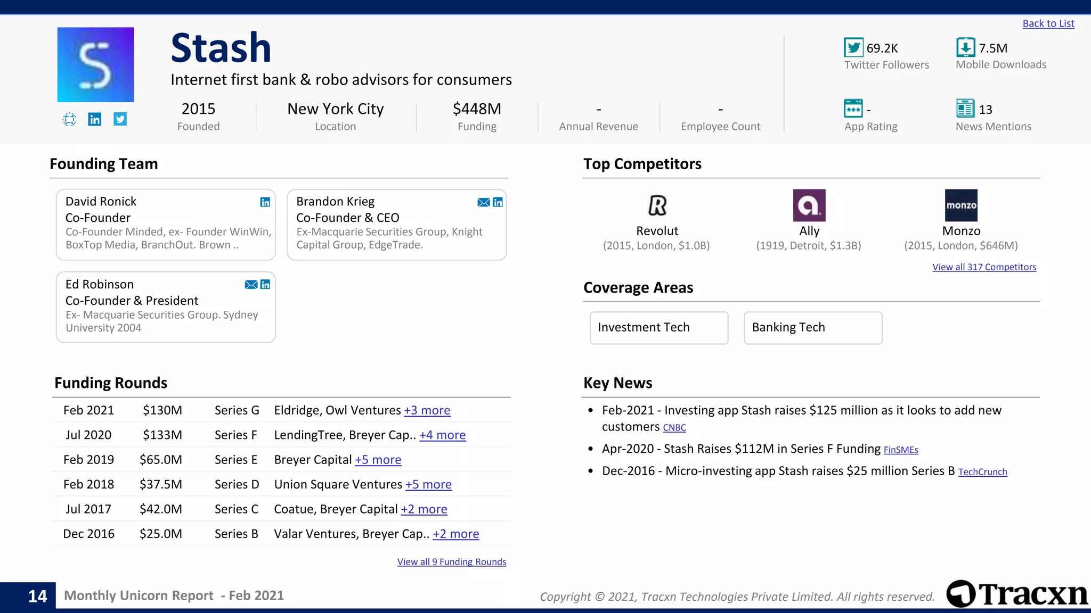1091x613 pixels.
Task: Click Ed Robinson name
Action: point(100,285)
